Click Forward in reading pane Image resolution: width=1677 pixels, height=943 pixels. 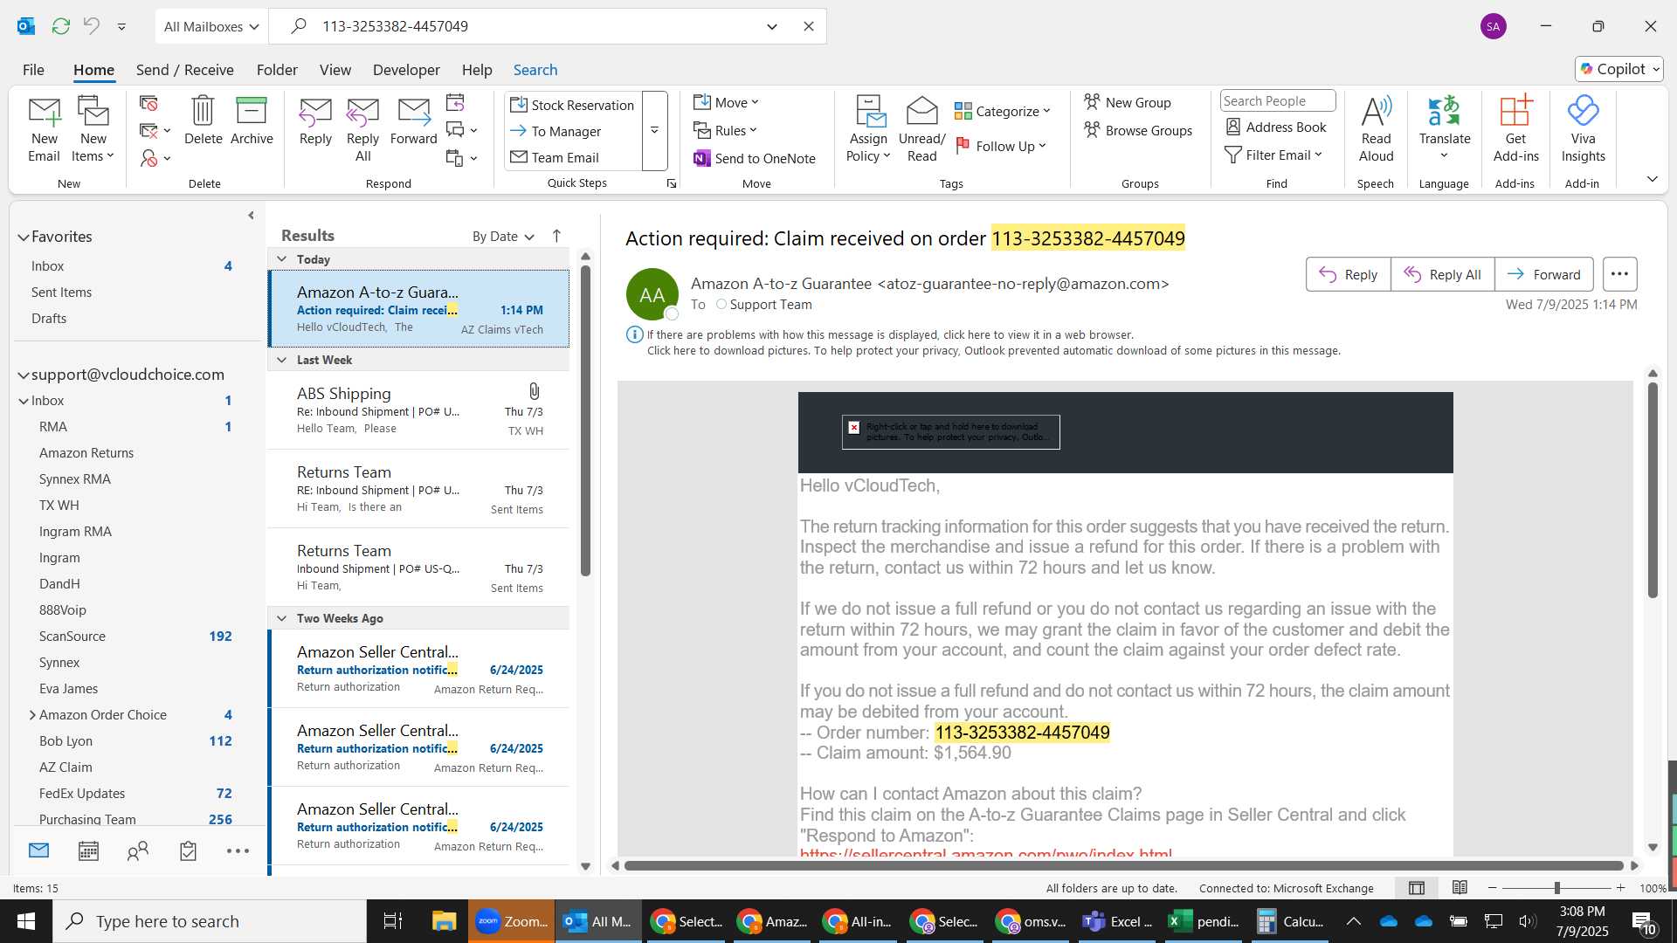coord(1543,274)
